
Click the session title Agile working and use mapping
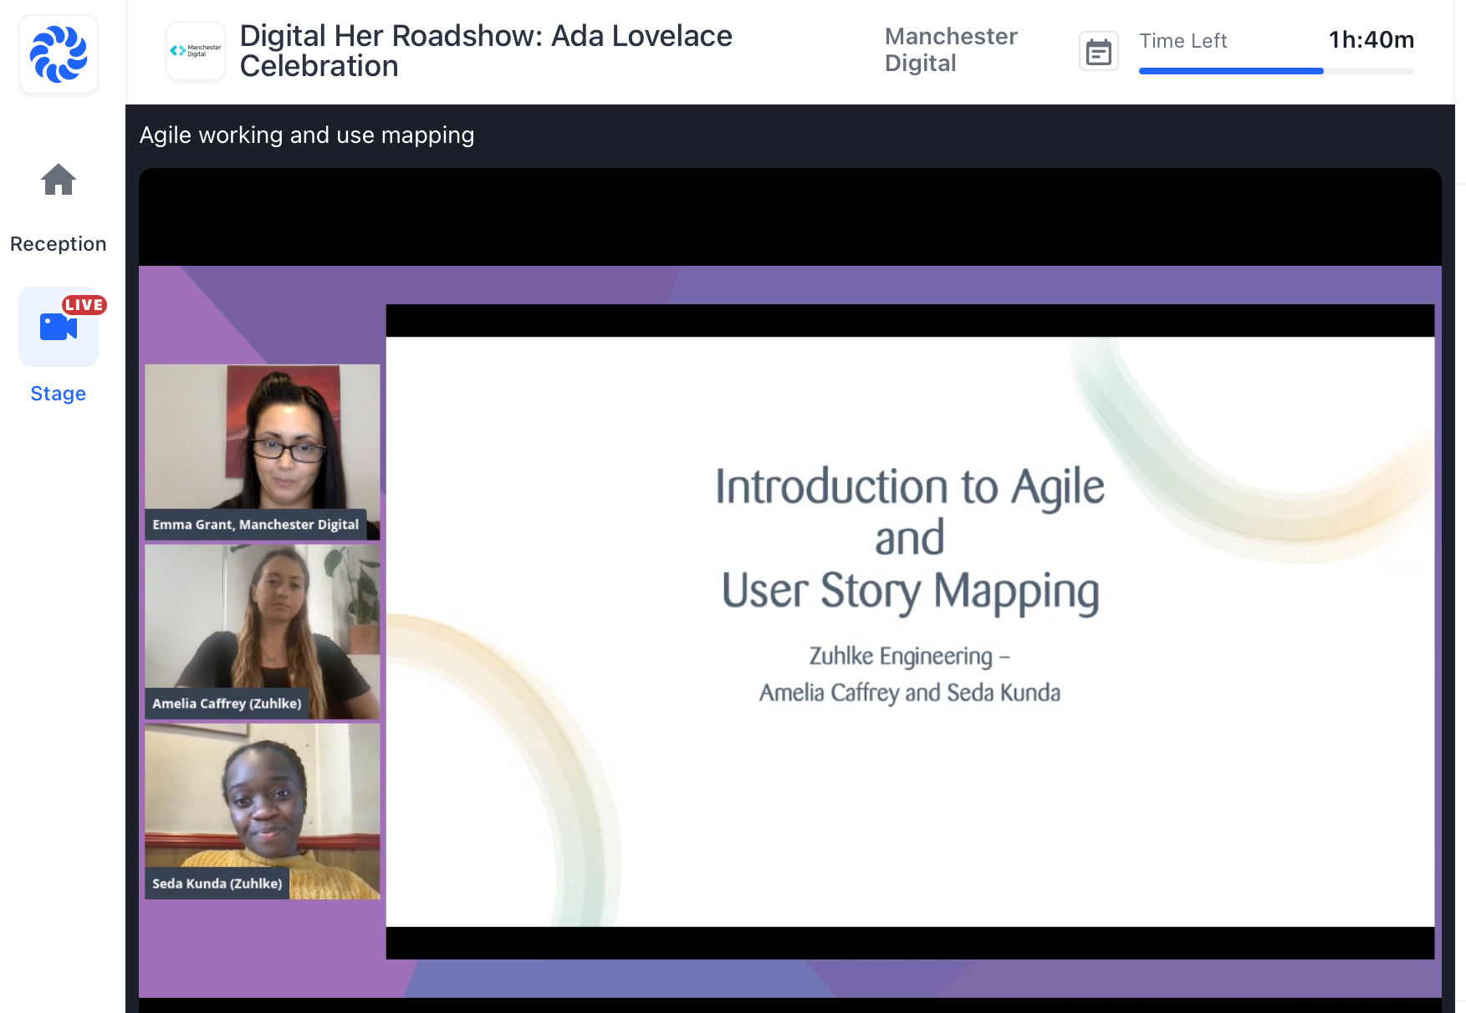307,135
